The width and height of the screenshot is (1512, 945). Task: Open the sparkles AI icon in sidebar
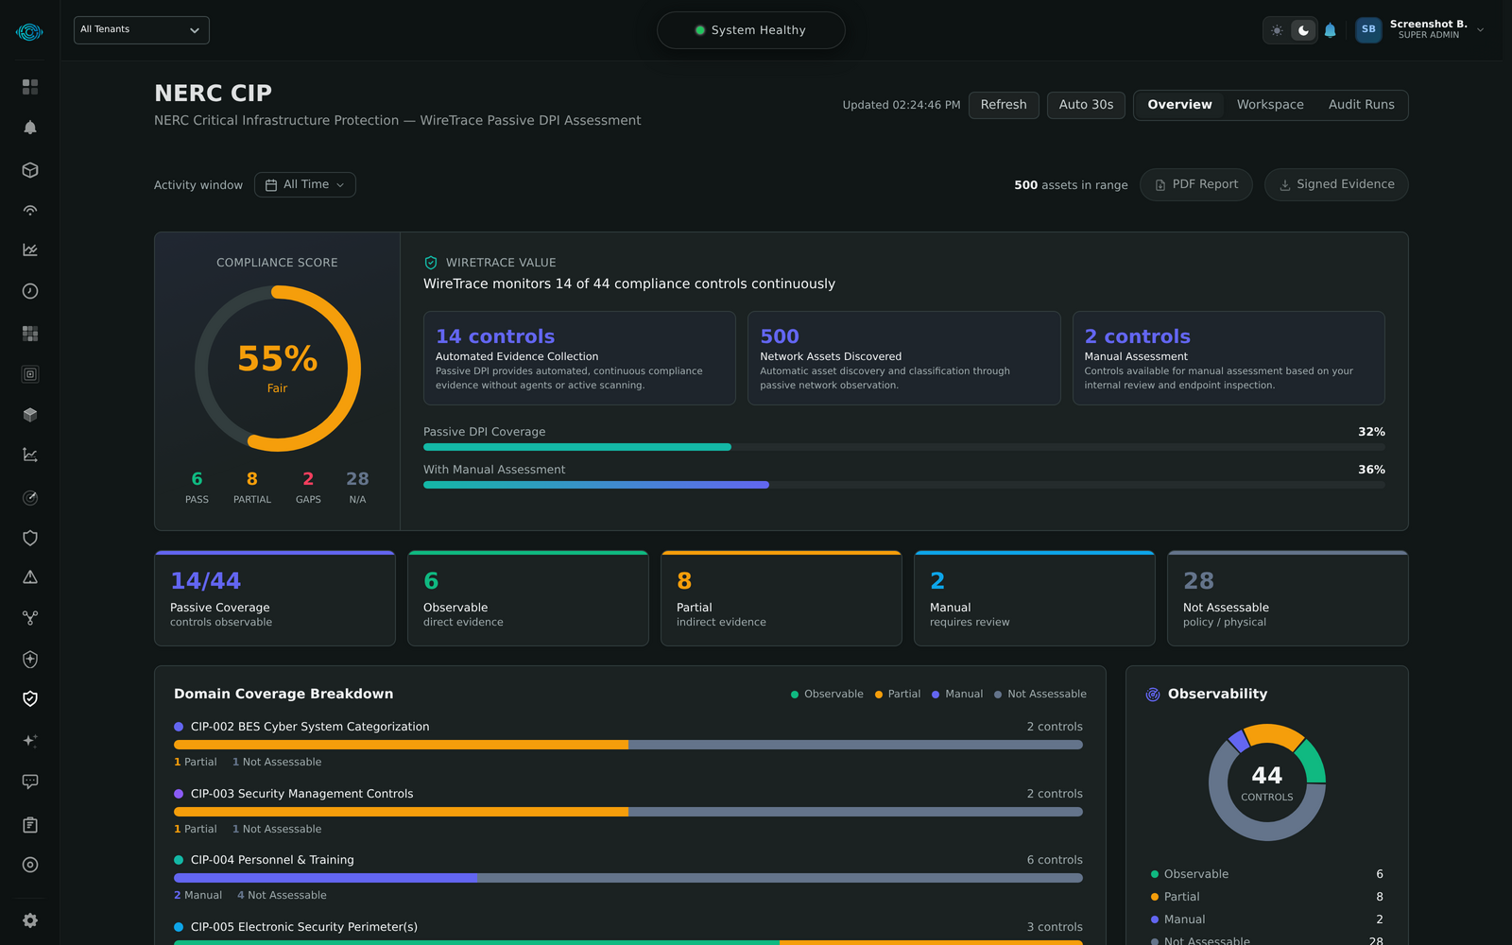click(30, 741)
